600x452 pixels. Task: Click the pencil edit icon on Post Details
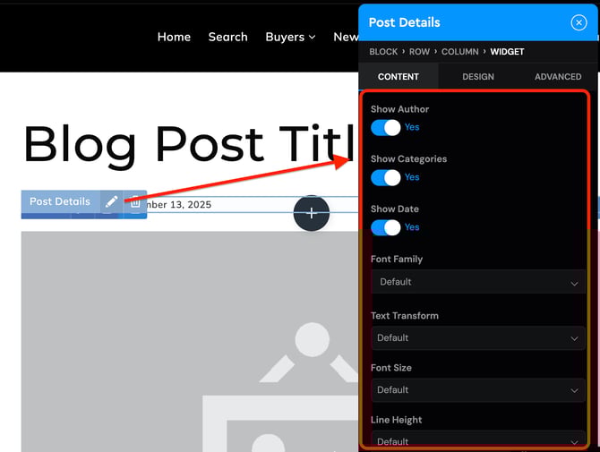[111, 202]
